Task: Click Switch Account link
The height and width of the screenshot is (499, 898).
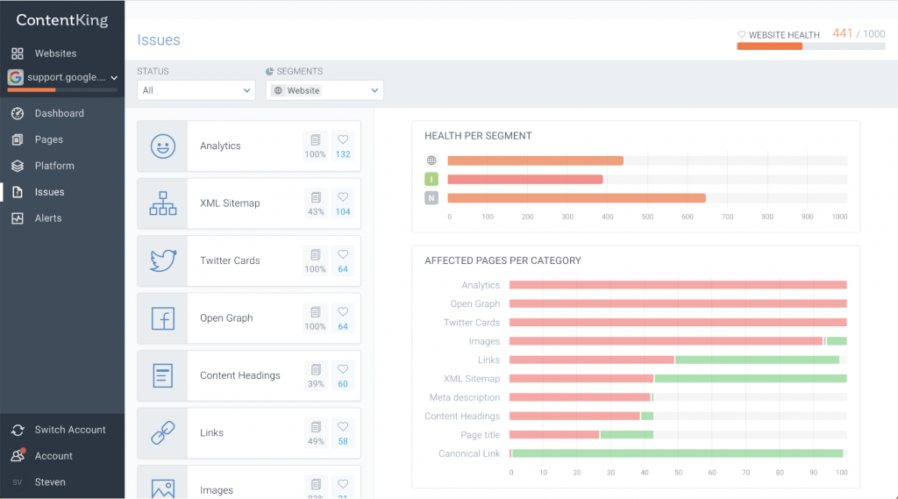Action: point(70,430)
